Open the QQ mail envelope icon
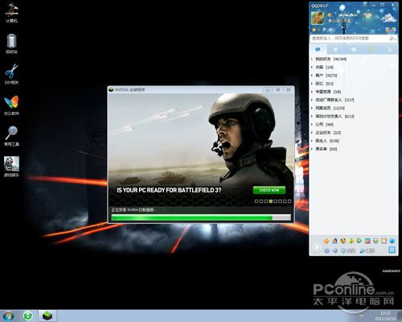This screenshot has height=322, width=402. point(330,30)
